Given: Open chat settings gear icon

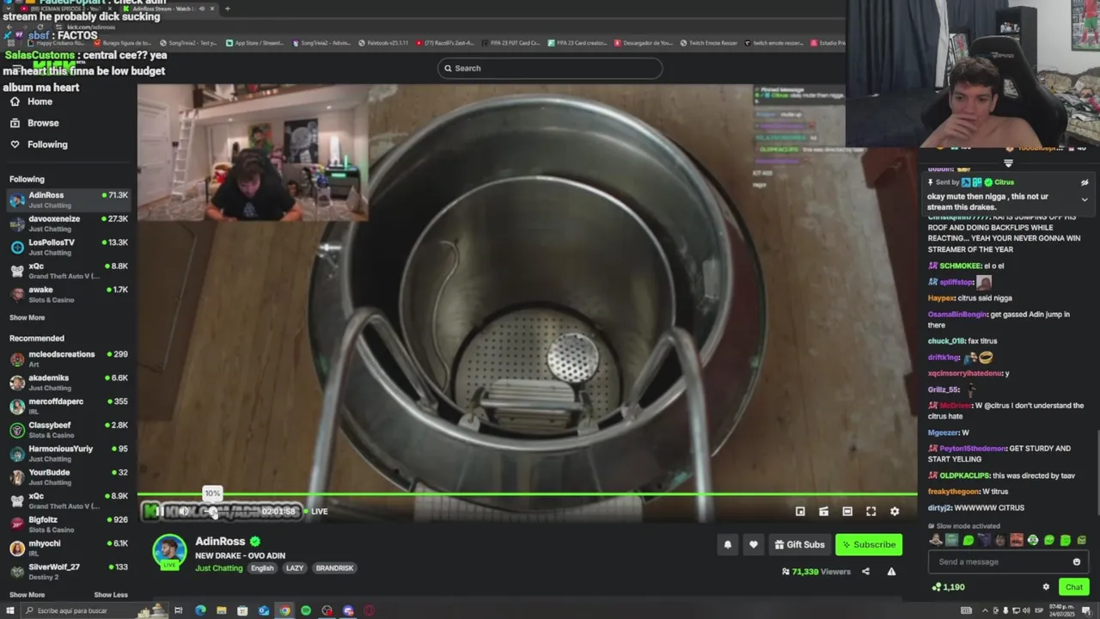Looking at the screenshot, I should (x=1046, y=587).
